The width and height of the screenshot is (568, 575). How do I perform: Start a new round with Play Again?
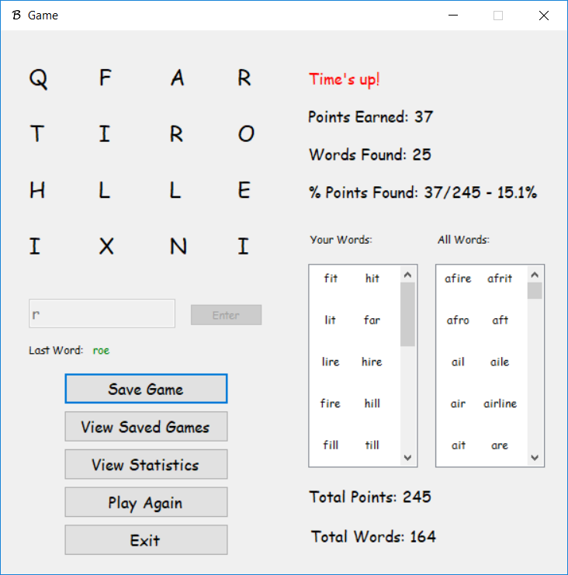(x=146, y=503)
